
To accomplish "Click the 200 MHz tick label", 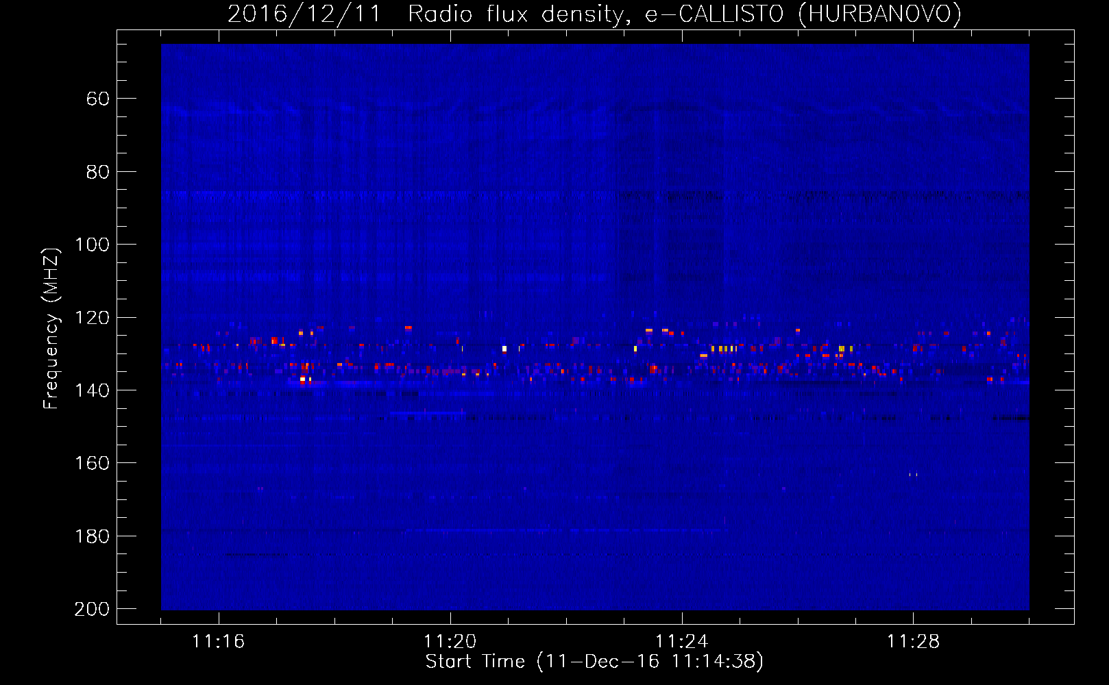I will tap(92, 609).
